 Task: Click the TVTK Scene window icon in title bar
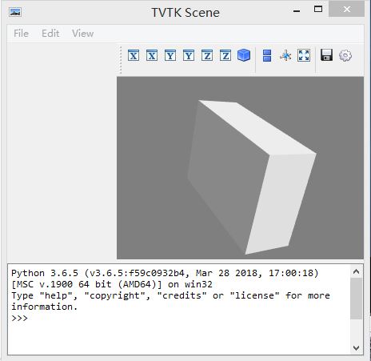15,12
